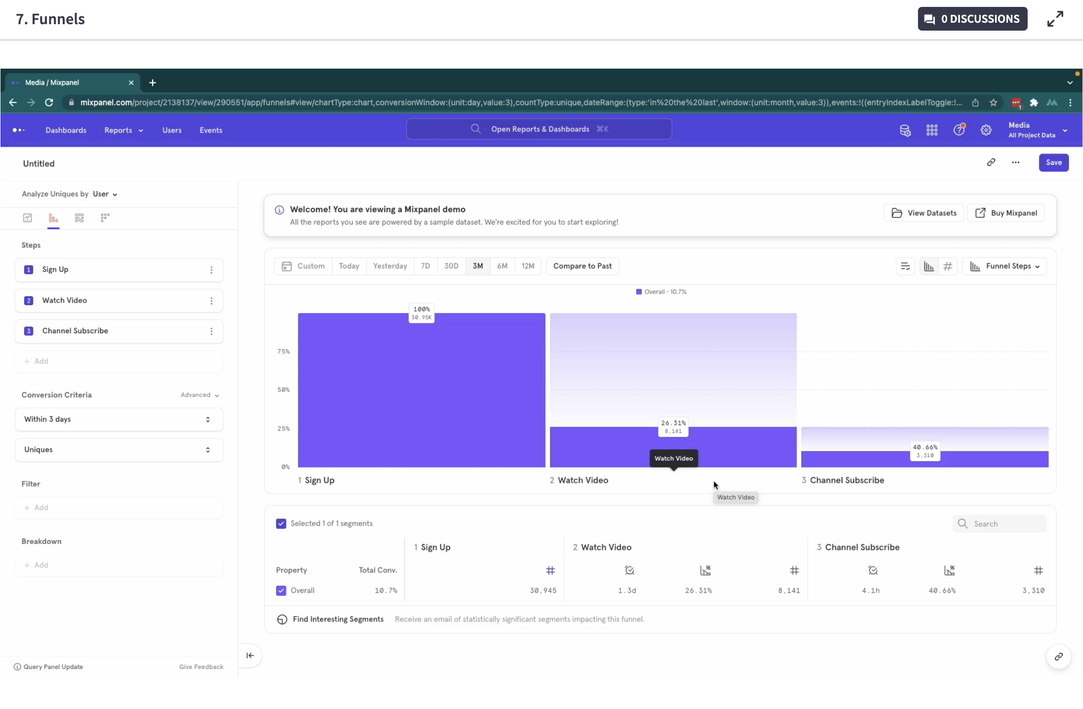Click the Mixpanel logo dots
This screenshot has height=709, width=1083.
click(x=19, y=130)
